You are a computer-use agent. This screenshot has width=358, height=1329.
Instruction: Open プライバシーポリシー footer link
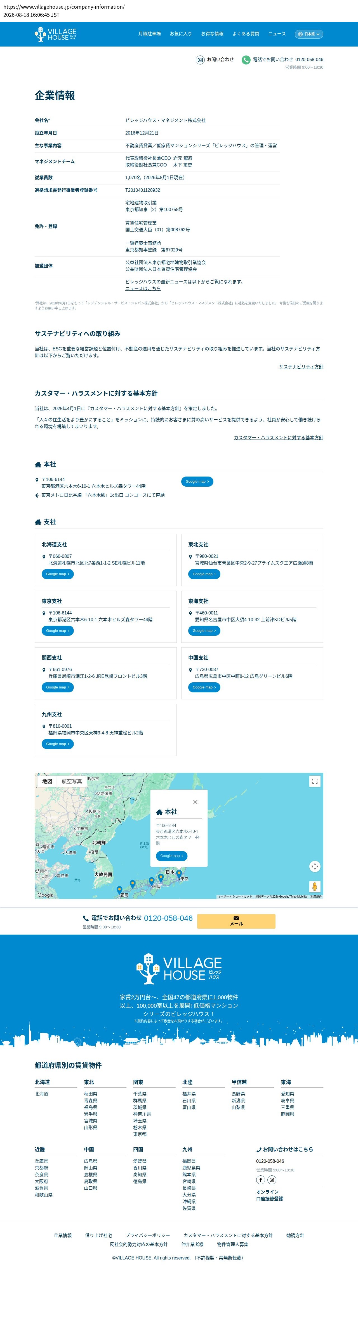coord(147,1235)
